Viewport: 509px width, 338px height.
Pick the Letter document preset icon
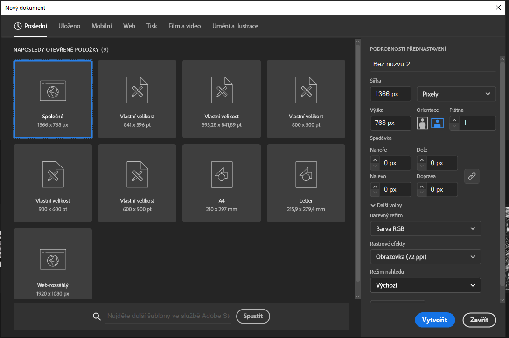(306, 174)
